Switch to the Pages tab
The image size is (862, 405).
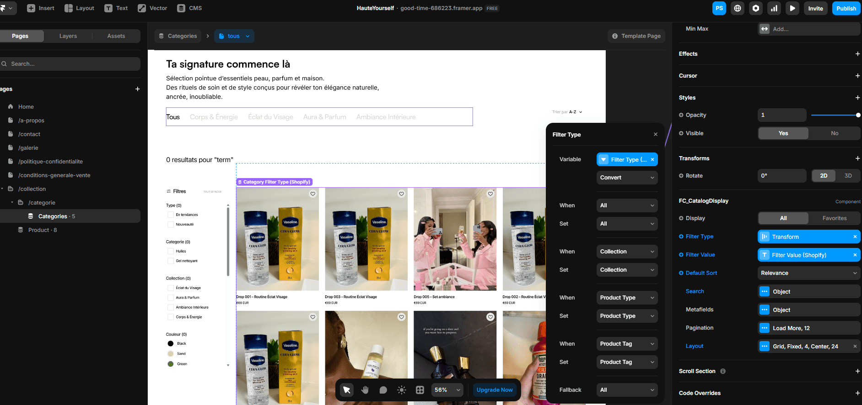tap(20, 36)
